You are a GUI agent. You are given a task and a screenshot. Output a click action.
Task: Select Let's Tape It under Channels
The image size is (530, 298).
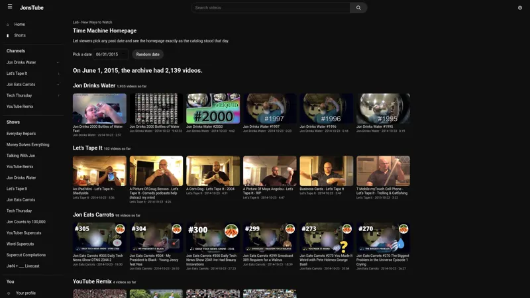click(17, 74)
